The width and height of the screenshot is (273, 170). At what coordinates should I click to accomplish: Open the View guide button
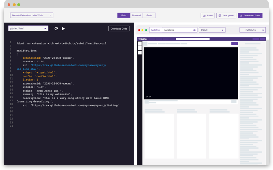tap(226, 15)
